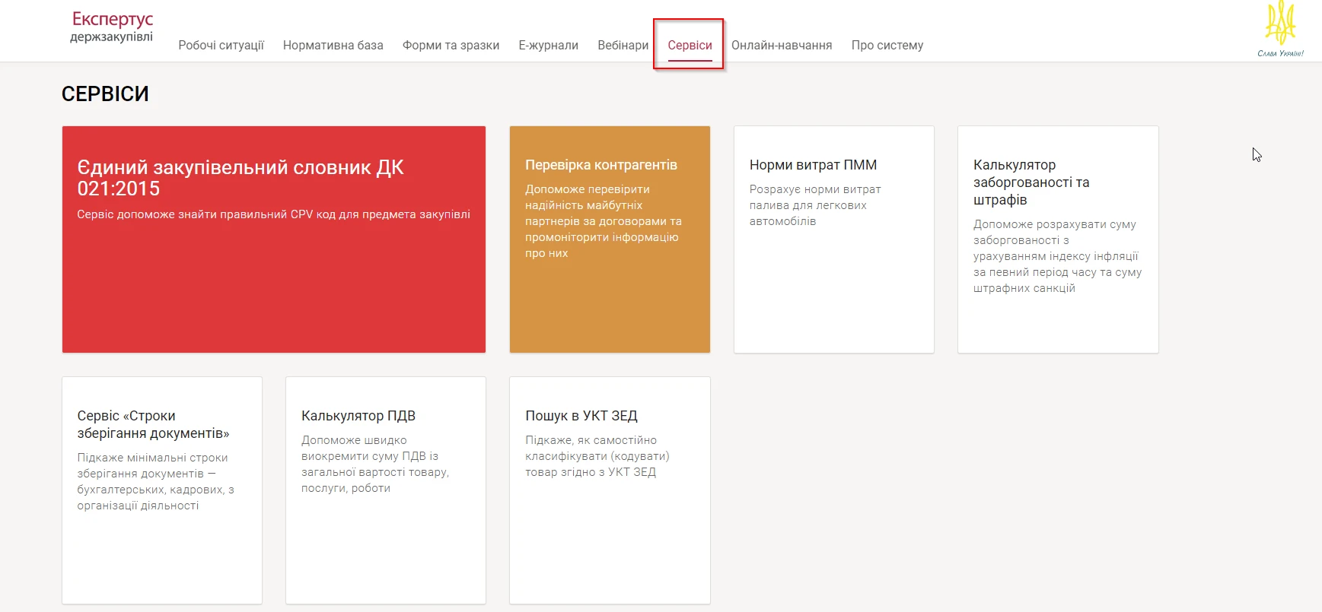Screen dimensions: 1322x612
Task: Open the Вебінари section
Action: click(623, 46)
